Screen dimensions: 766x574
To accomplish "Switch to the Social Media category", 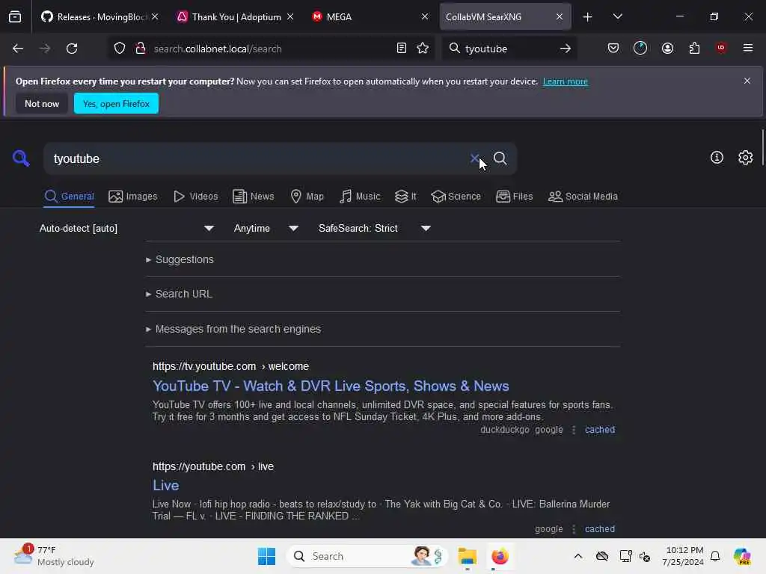I will point(583,197).
